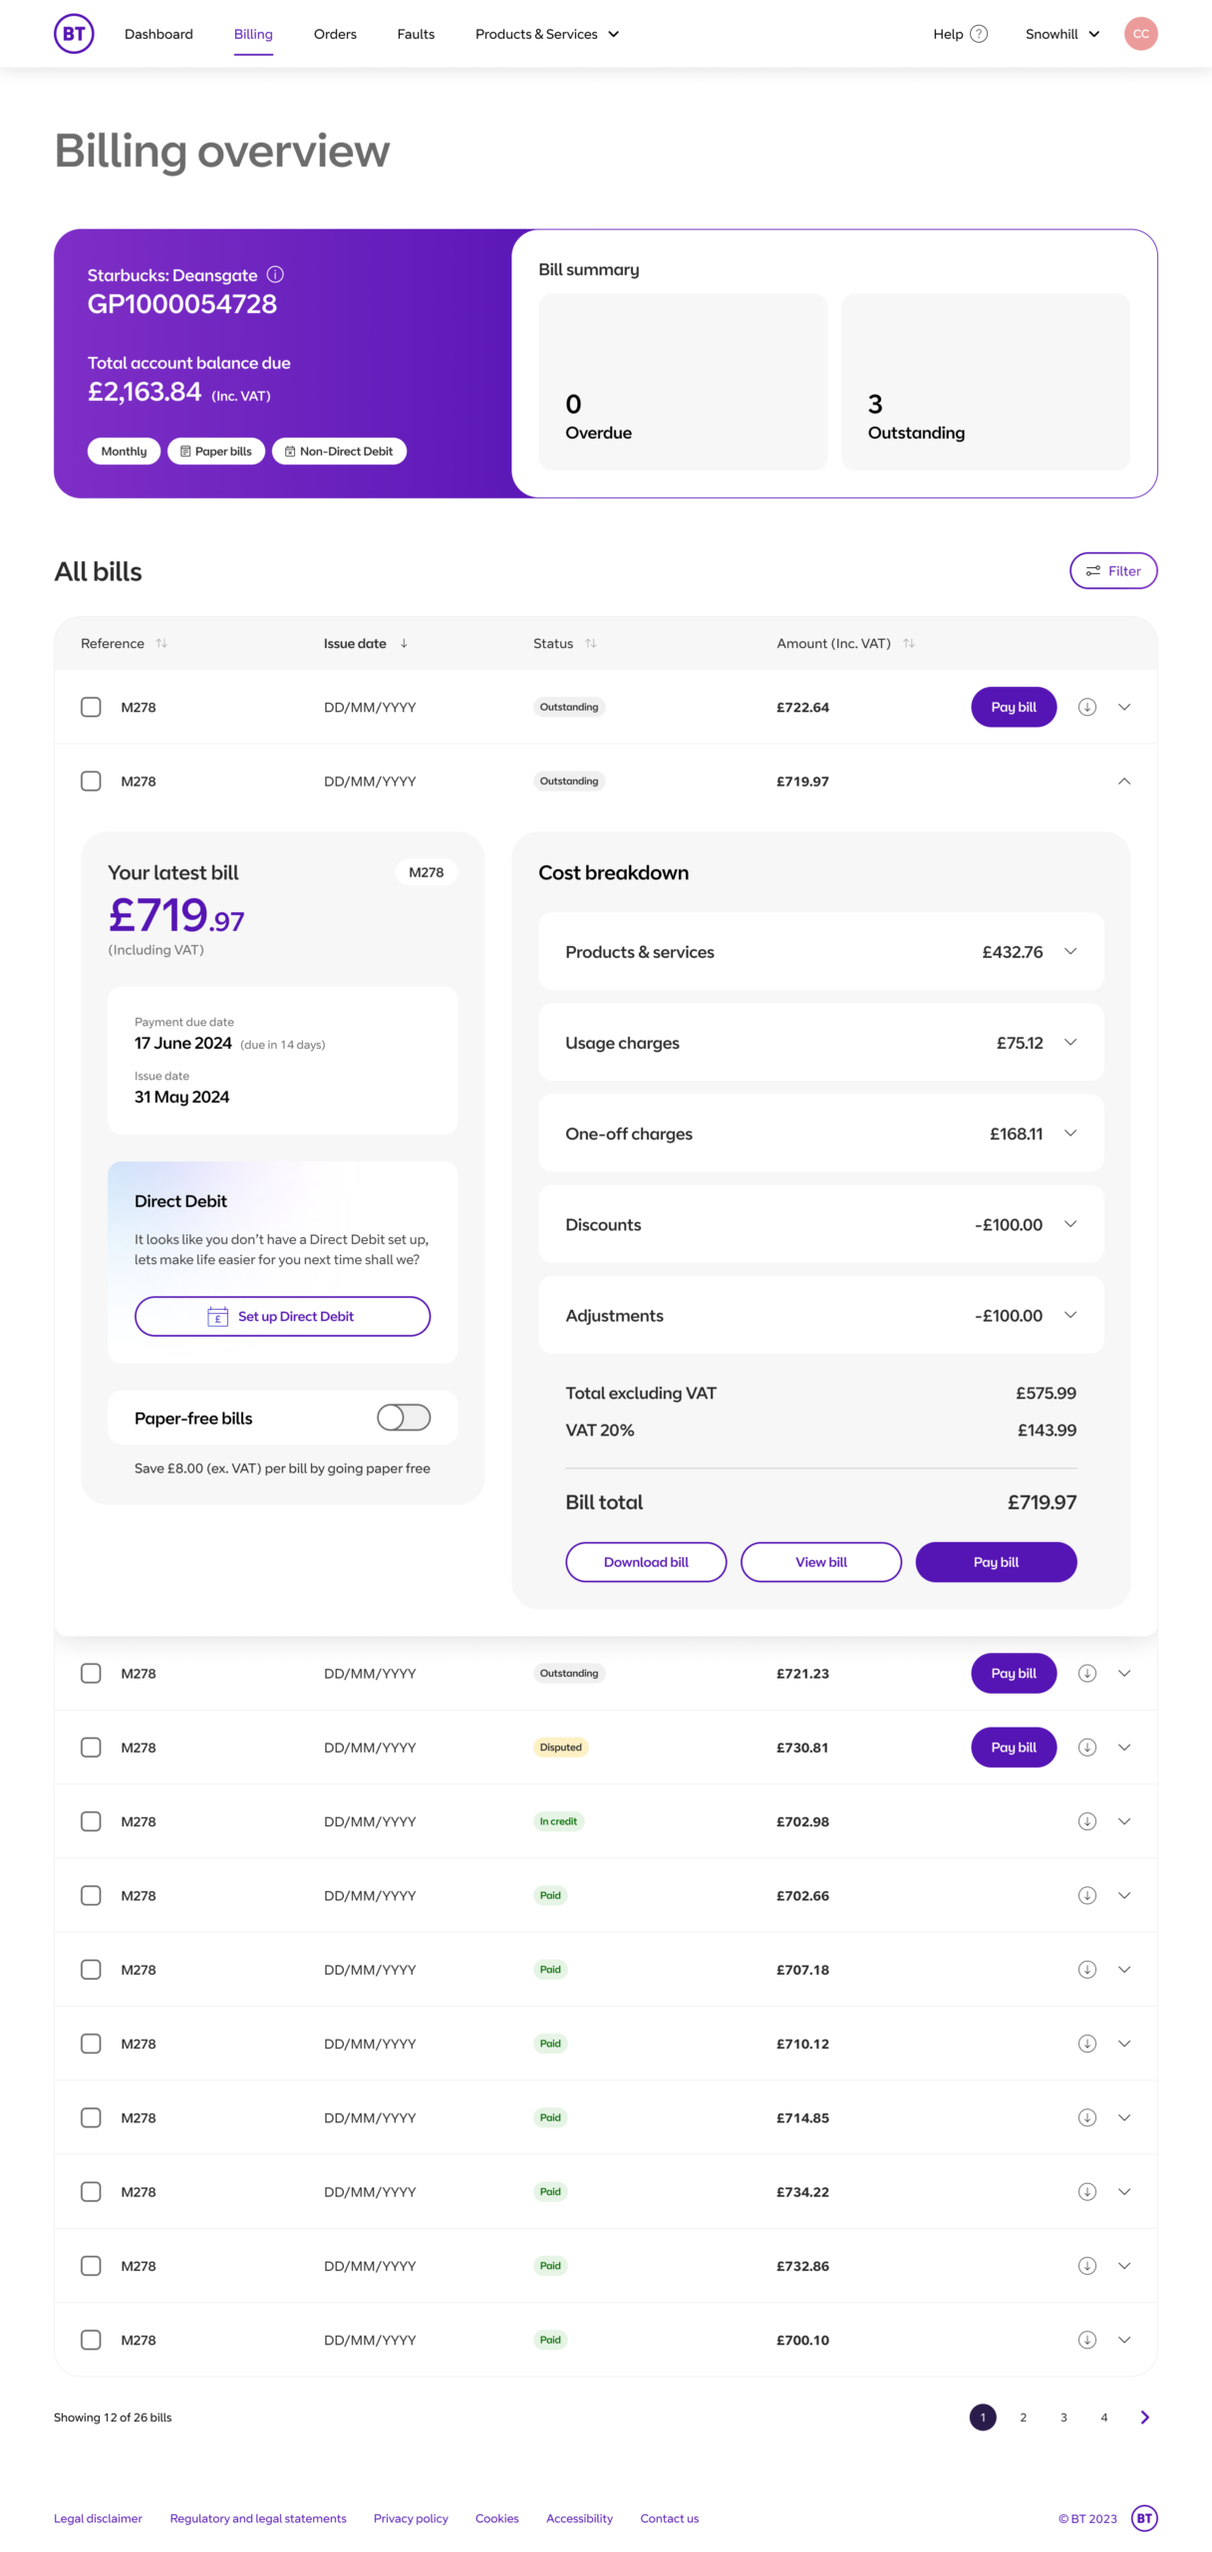Image resolution: width=1212 pixels, height=2552 pixels.
Task: Open the Help question mark icon
Action: pos(979,34)
